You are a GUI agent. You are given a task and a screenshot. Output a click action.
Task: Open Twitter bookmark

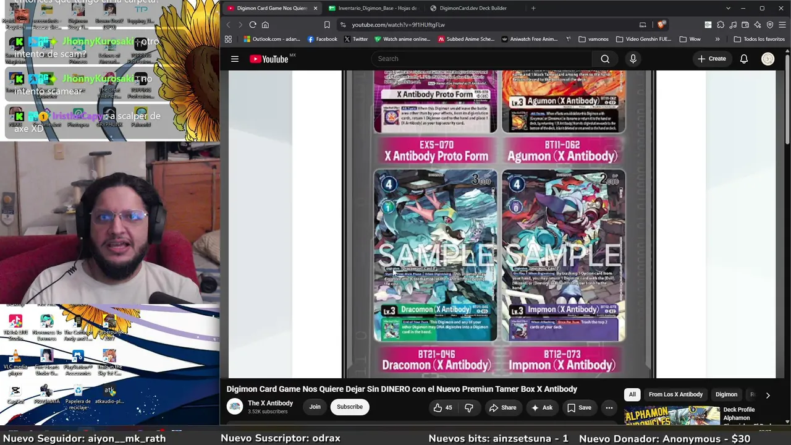tap(355, 39)
